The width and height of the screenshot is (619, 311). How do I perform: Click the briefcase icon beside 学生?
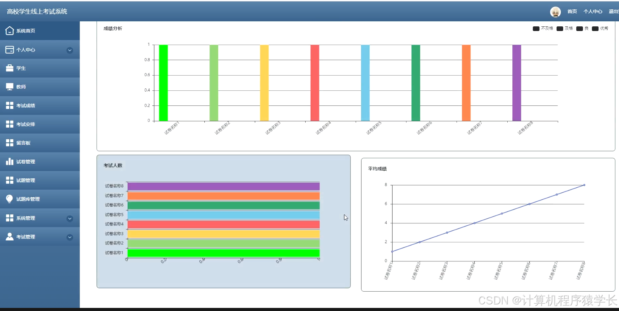10,68
